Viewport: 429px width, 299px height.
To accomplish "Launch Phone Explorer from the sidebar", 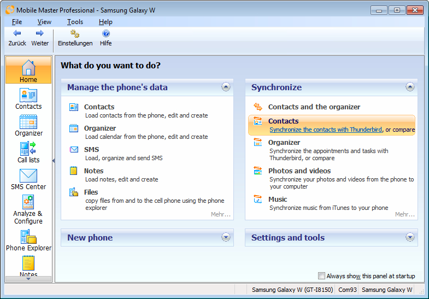I will [x=28, y=240].
